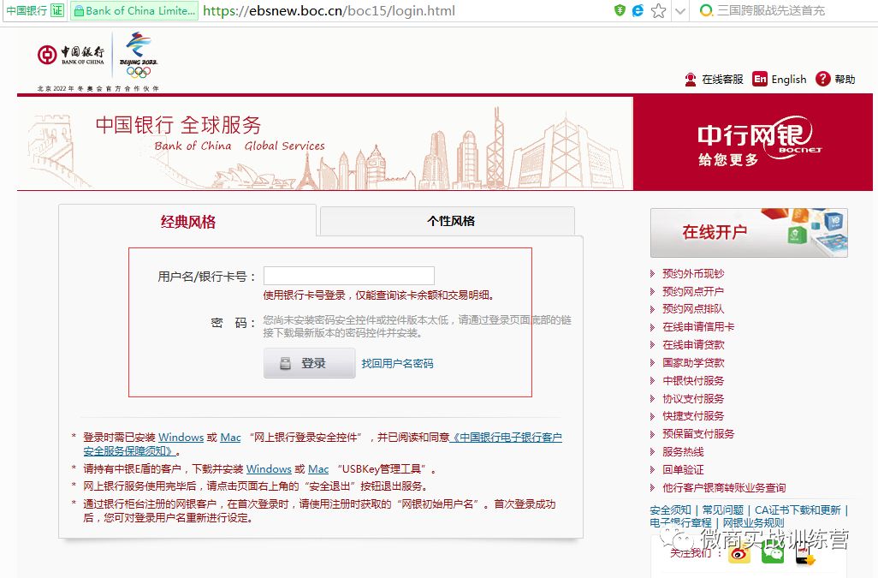Open 电子银行章程 link
878x578 pixels.
pyautogui.click(x=680, y=522)
